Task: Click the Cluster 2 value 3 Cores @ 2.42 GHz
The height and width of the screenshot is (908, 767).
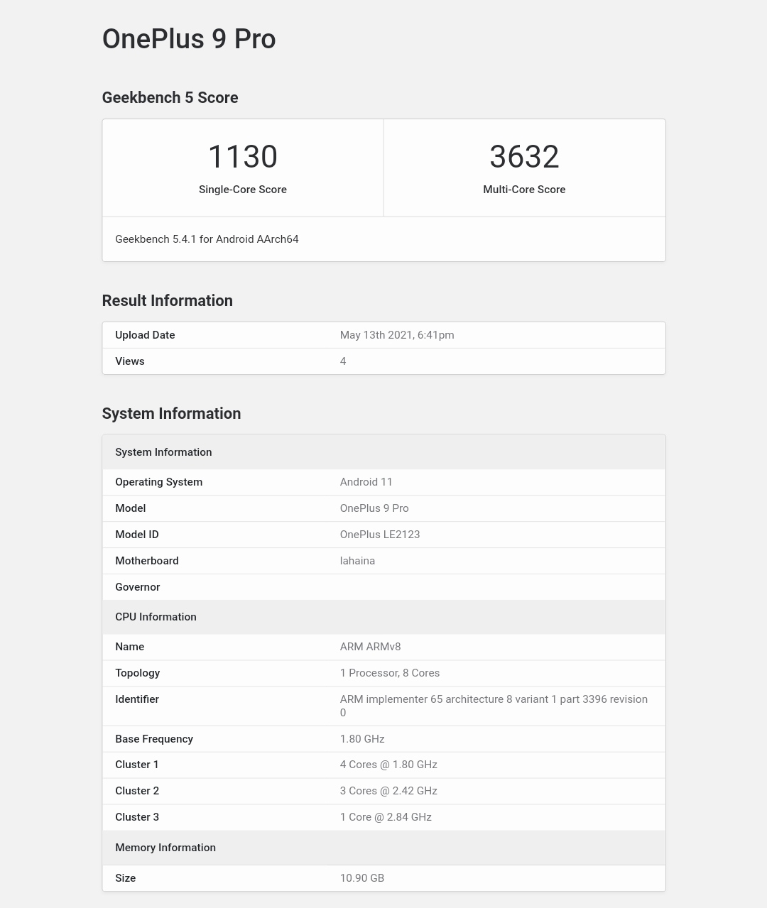Action: tap(388, 791)
